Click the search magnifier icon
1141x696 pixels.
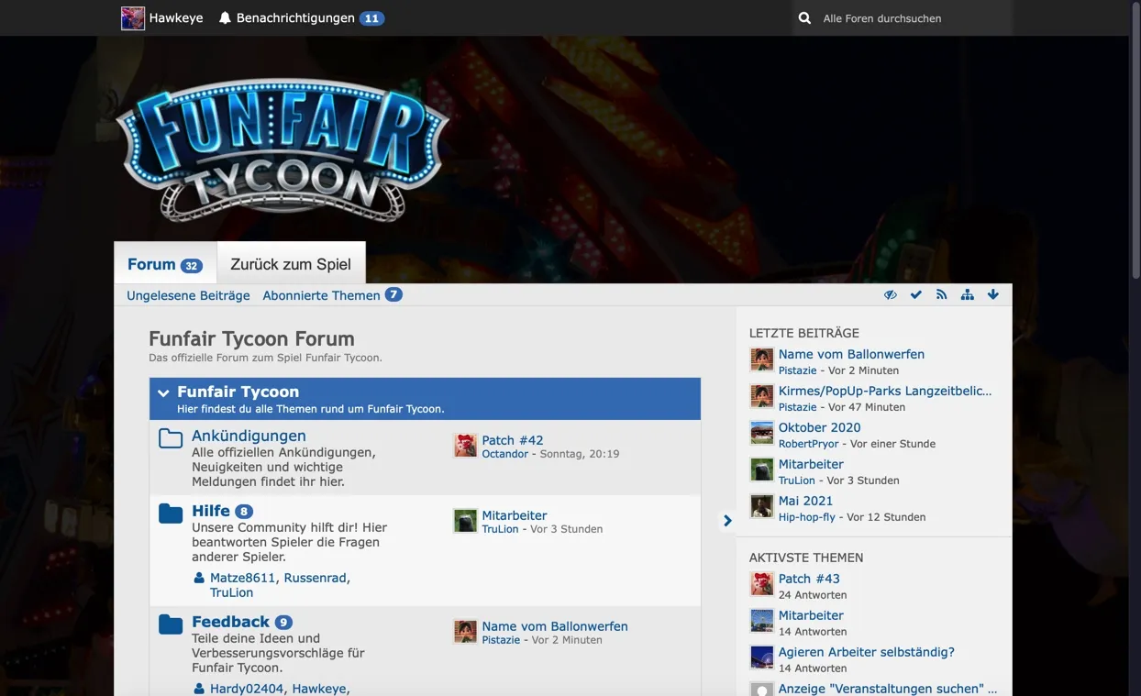[804, 18]
